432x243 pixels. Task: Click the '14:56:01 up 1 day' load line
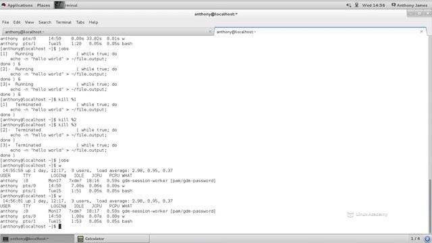click(x=88, y=201)
